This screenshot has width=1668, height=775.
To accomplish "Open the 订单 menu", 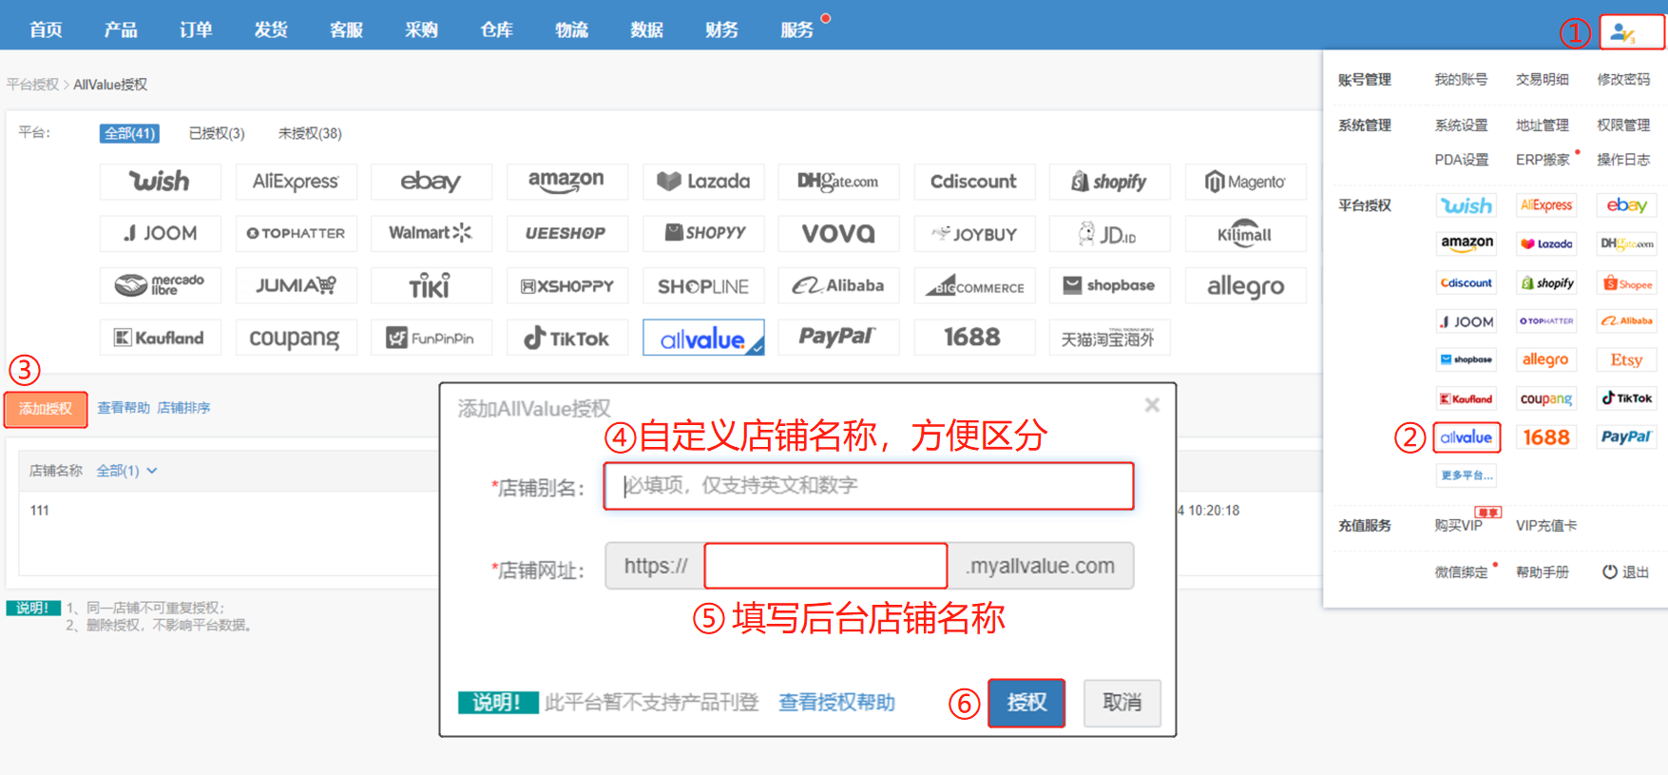I will pyautogui.click(x=196, y=29).
